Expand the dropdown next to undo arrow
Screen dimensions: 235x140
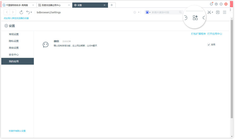pos(31,12)
